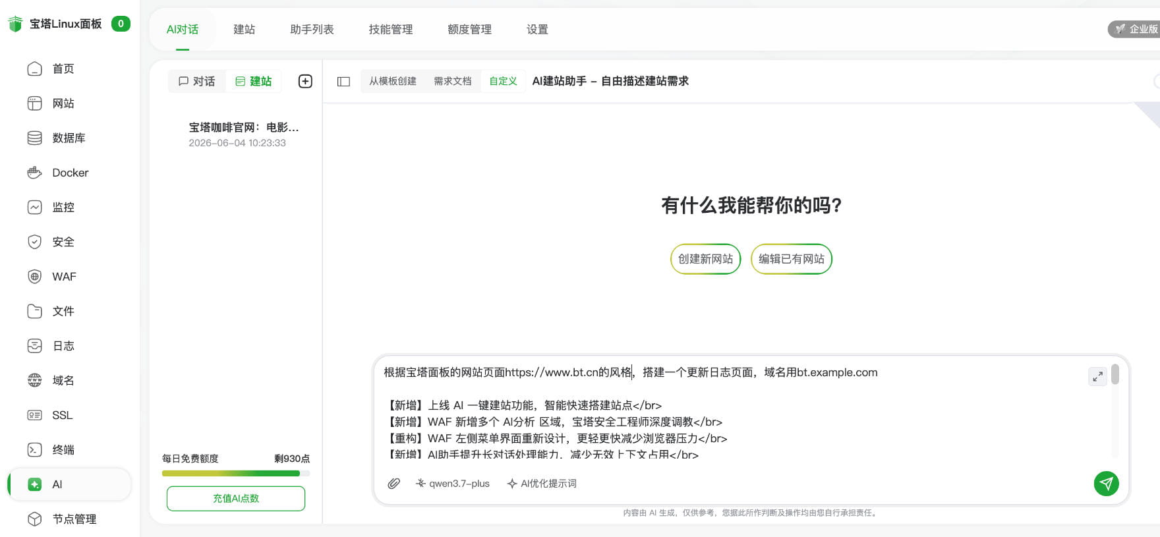1160x537 pixels.
Task: Click the paperclip attachment icon
Action: (394, 484)
